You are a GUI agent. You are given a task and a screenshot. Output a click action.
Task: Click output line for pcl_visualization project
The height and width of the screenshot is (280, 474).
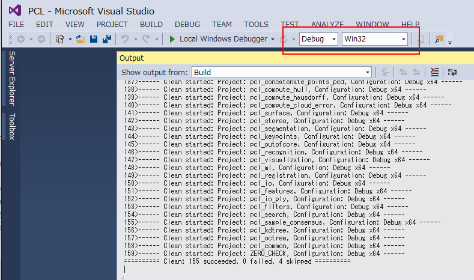pos(276,160)
